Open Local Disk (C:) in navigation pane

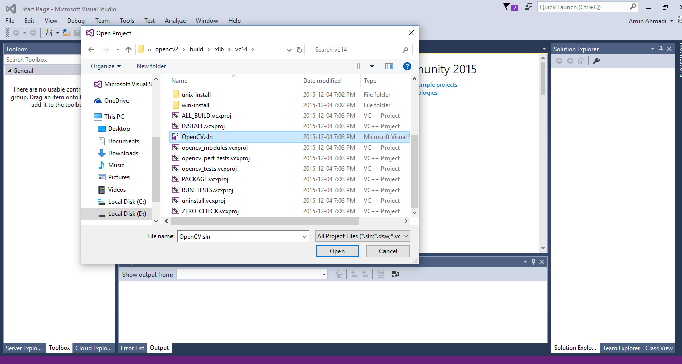pos(122,202)
